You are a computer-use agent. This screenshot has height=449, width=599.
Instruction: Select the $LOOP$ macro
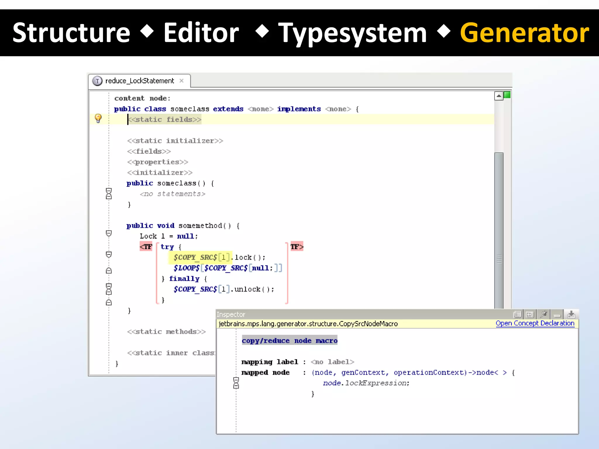pos(186,268)
